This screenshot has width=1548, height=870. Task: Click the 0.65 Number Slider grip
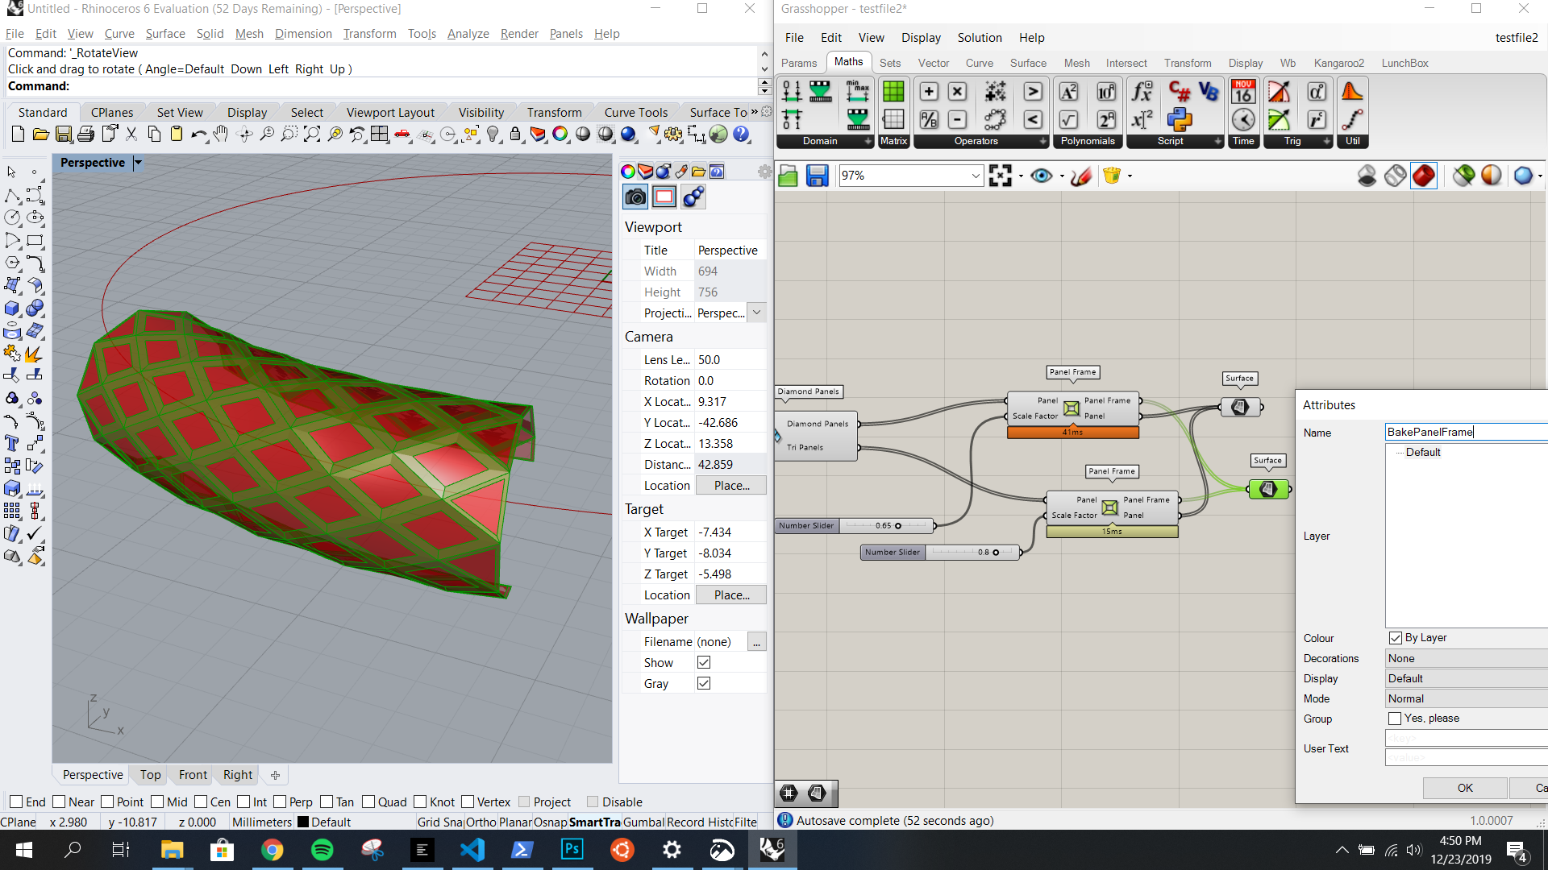click(898, 526)
